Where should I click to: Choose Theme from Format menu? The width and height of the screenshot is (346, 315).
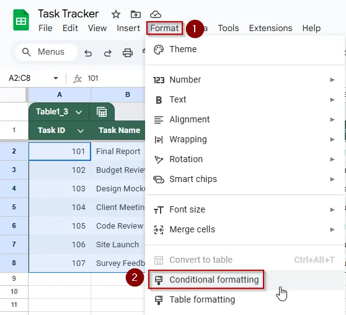click(245, 50)
